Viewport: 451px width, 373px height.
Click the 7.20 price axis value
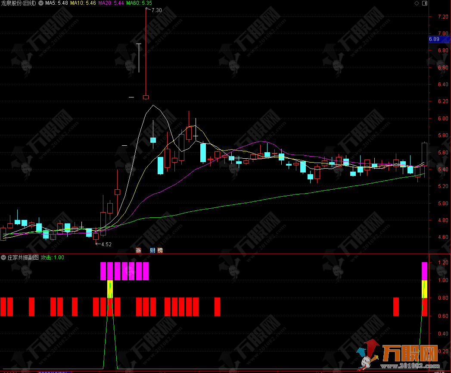443,16
